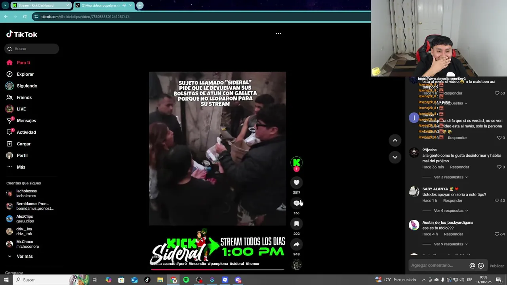This screenshot has height=285, width=507.
Task: Reply to SABY ALANYA's comment
Action: (453, 201)
